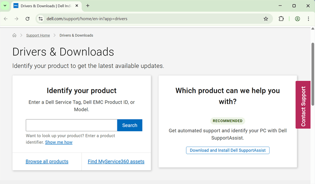Reload the Dell support page

coord(28,19)
